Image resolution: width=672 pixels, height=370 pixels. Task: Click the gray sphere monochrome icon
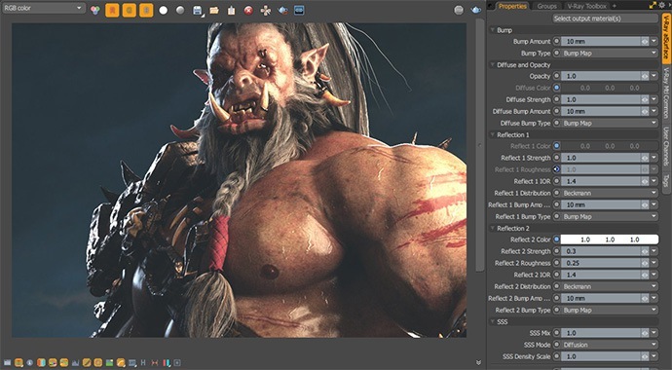point(180,10)
